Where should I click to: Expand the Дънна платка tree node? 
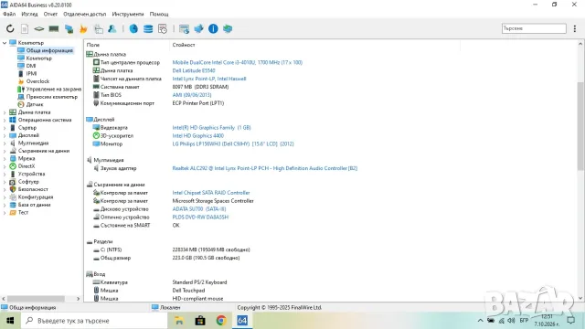(x=5, y=112)
